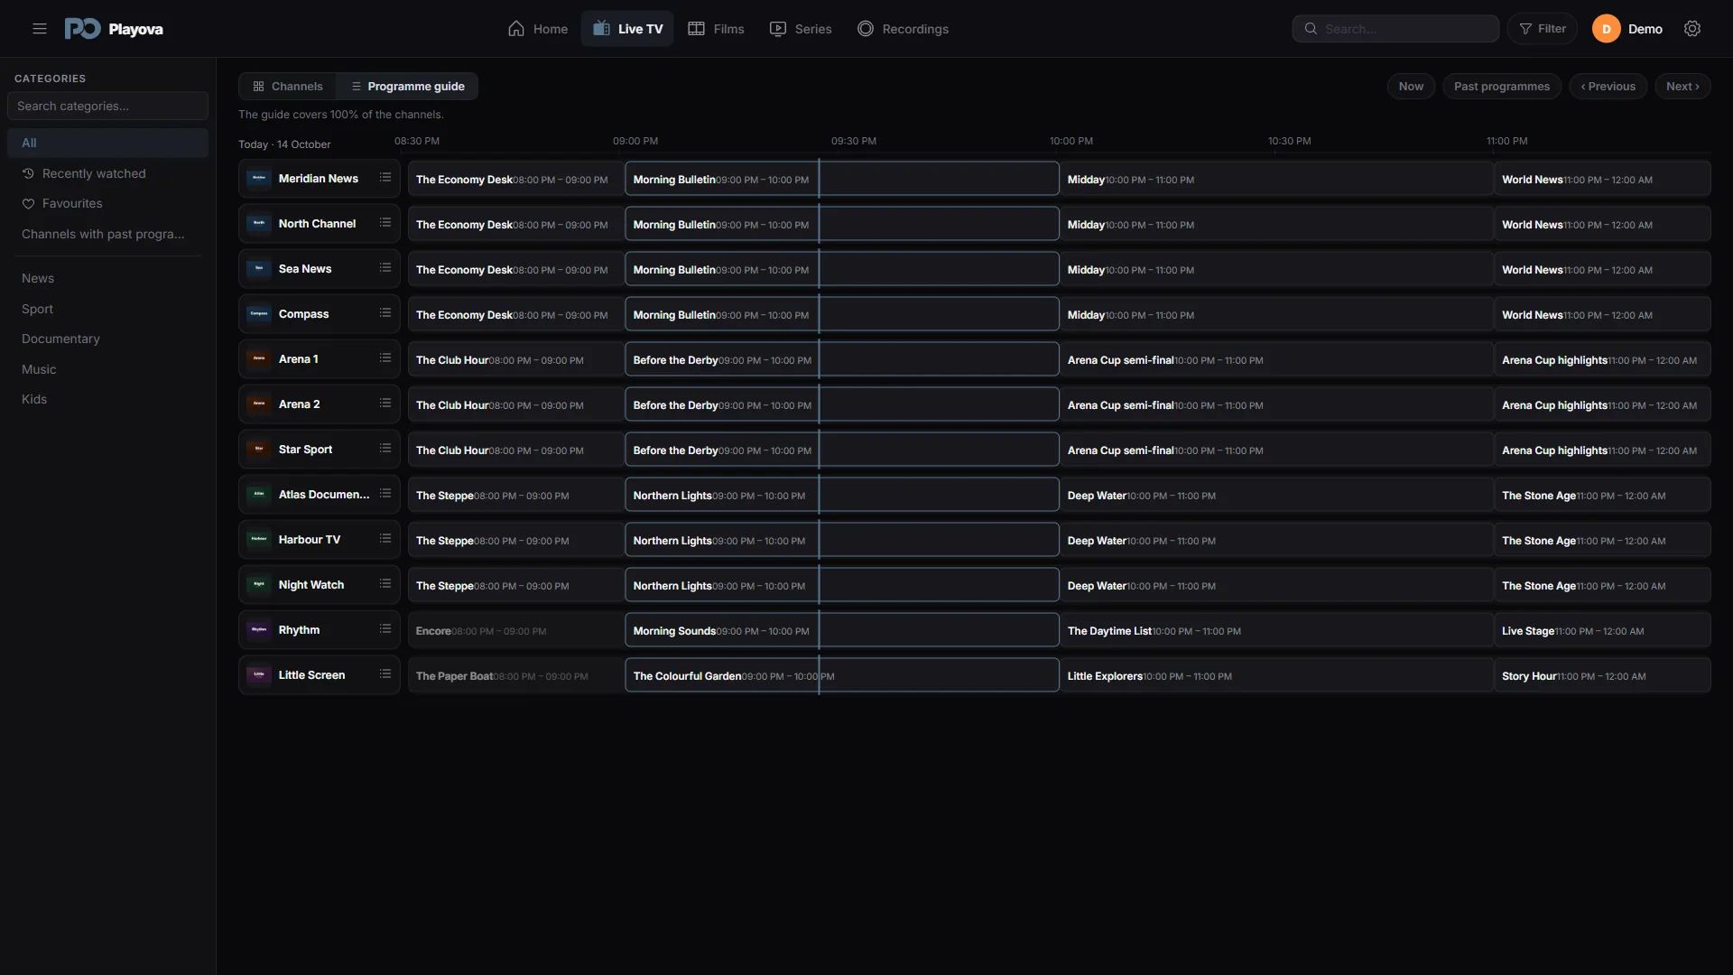
Task: Open the Series section
Action: (801, 29)
